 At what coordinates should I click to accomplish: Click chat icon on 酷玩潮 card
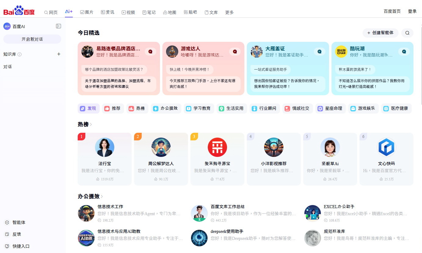404,52
